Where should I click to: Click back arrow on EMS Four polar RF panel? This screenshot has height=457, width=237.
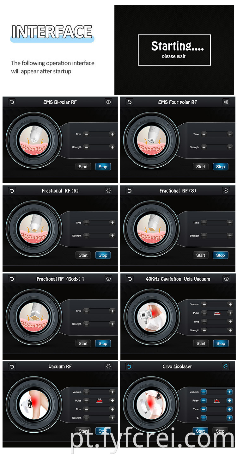129,102
